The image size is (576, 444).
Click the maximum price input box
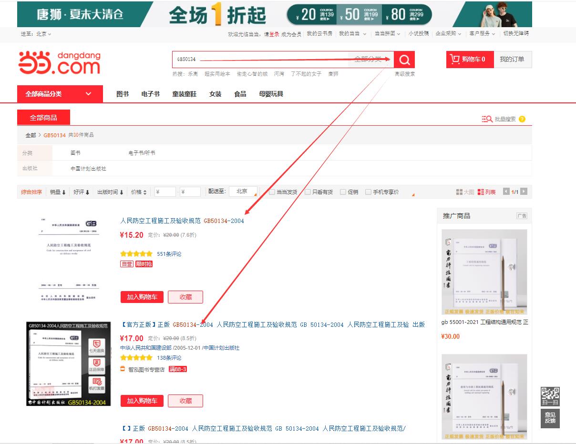coord(190,192)
